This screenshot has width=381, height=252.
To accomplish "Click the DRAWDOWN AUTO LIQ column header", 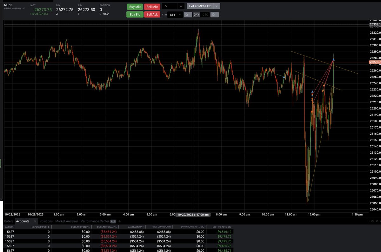I will click(x=192, y=227).
